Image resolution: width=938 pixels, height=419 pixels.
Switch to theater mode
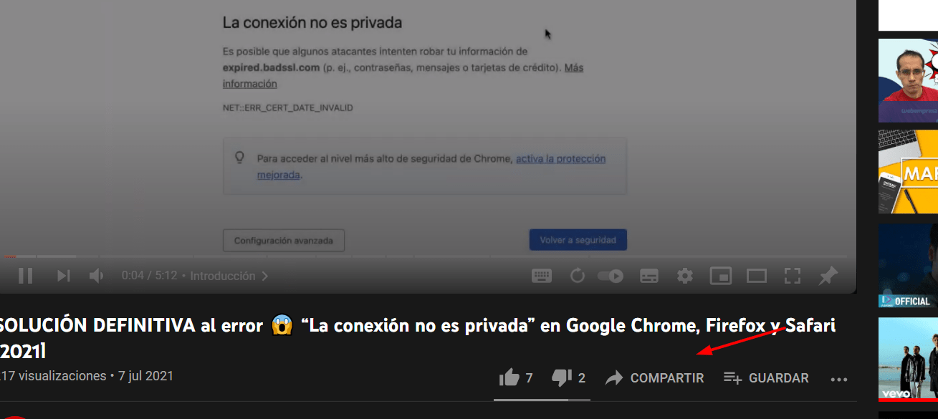click(757, 276)
